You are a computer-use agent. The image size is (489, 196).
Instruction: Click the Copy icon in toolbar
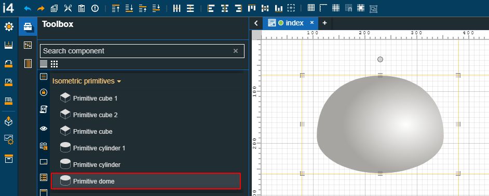(x=54, y=8)
